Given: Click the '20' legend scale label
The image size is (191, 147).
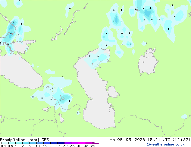Looking at the screenshot, I should [52, 146].
